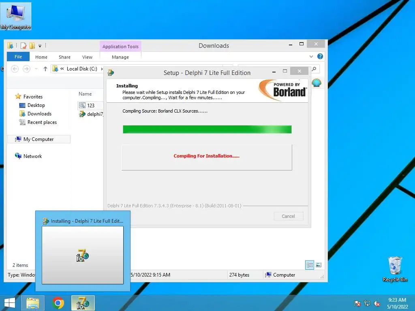
Task: Switch to large icons view layout
Action: click(x=319, y=265)
